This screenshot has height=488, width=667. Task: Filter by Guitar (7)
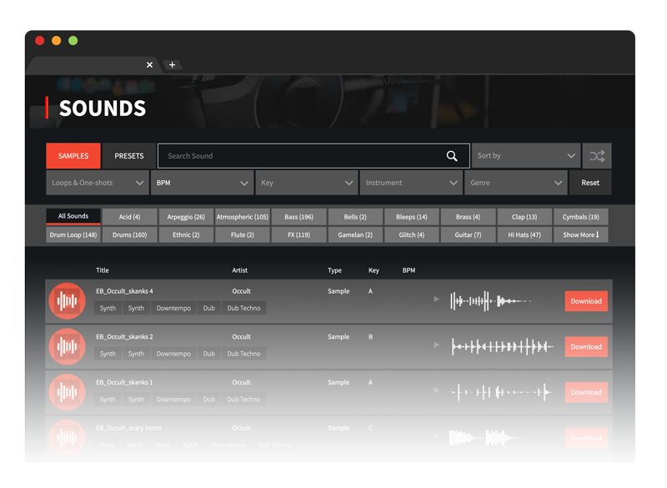tap(468, 235)
